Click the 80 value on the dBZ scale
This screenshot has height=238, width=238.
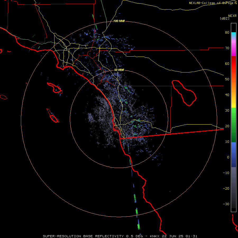pyautogui.click(x=227, y=33)
